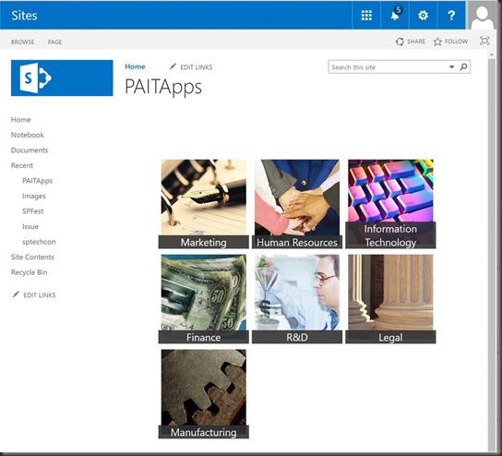Viewport: 502px width, 456px height.
Task: Open the notifications bell icon
Action: (395, 15)
